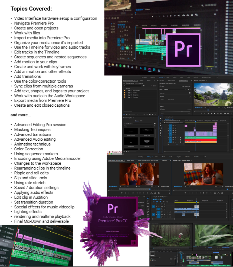Select Hand tool in My First Project window
The width and height of the screenshot is (233, 267).
148,215
